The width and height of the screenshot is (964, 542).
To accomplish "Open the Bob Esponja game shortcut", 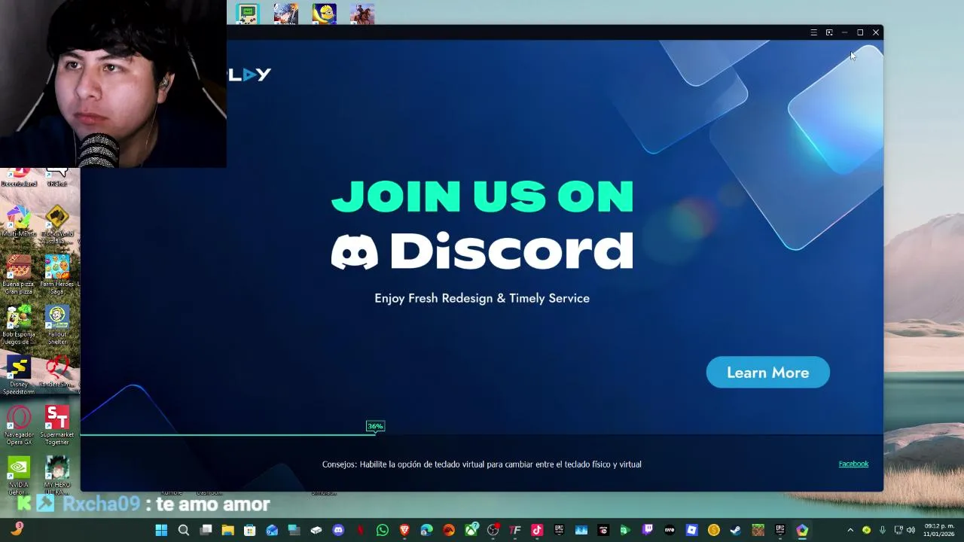I will [x=19, y=324].
